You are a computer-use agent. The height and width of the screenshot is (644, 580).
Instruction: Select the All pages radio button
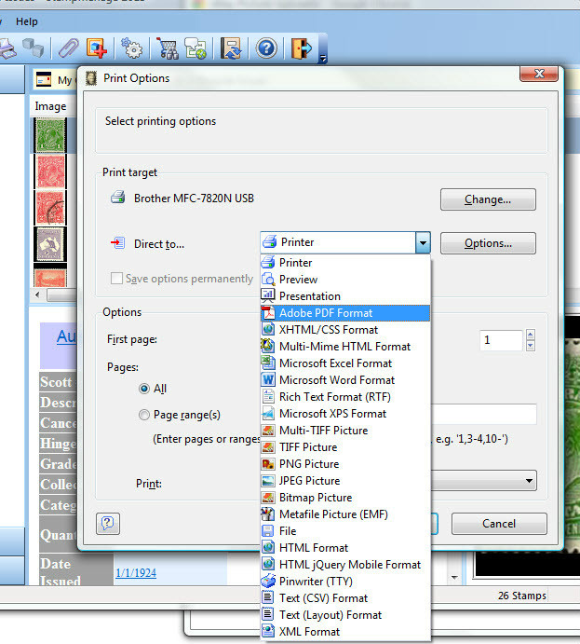tap(144, 389)
